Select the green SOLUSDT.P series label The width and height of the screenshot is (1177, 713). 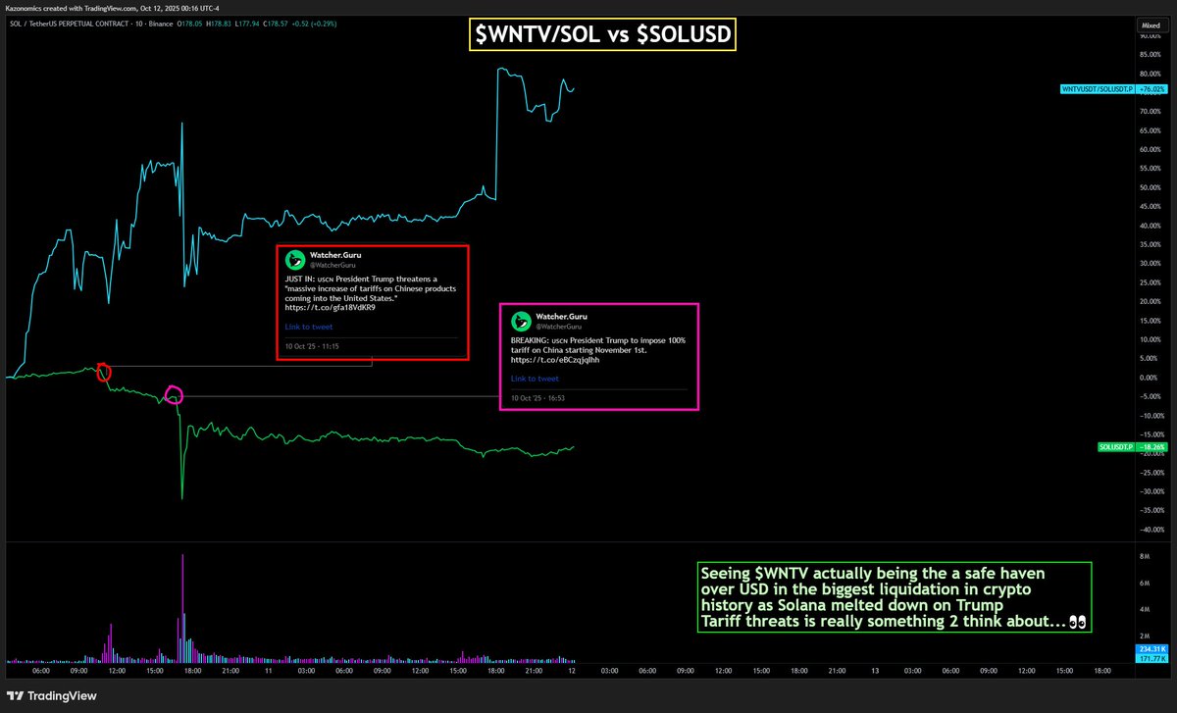(1116, 447)
